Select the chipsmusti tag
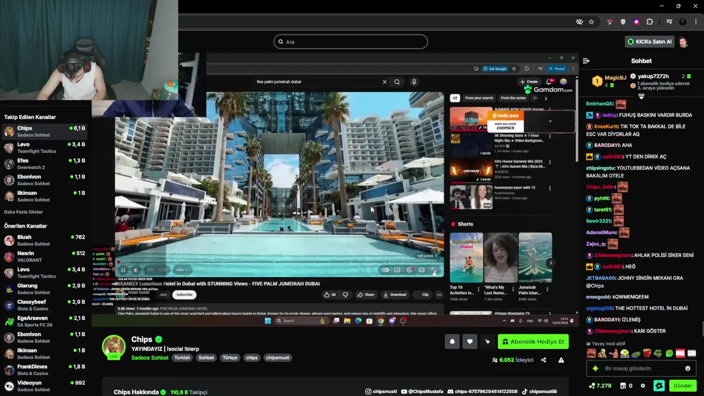Screen dimensions: 704x396 tap(278, 358)
